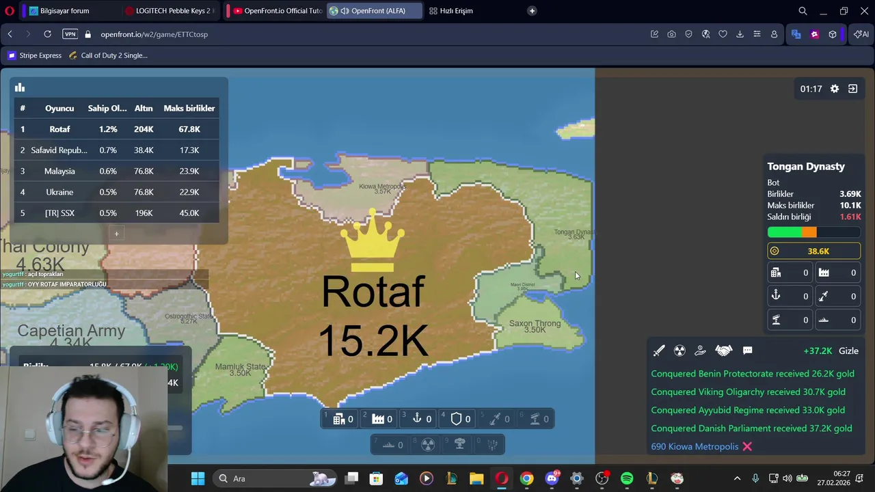Select Safavid Repub... leaderboard row
Image resolution: width=875 pixels, height=492 pixels.
coord(116,150)
